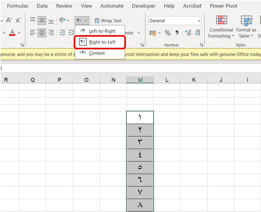Select column J header
261x212 pixels.
pyautogui.click(x=221, y=80)
